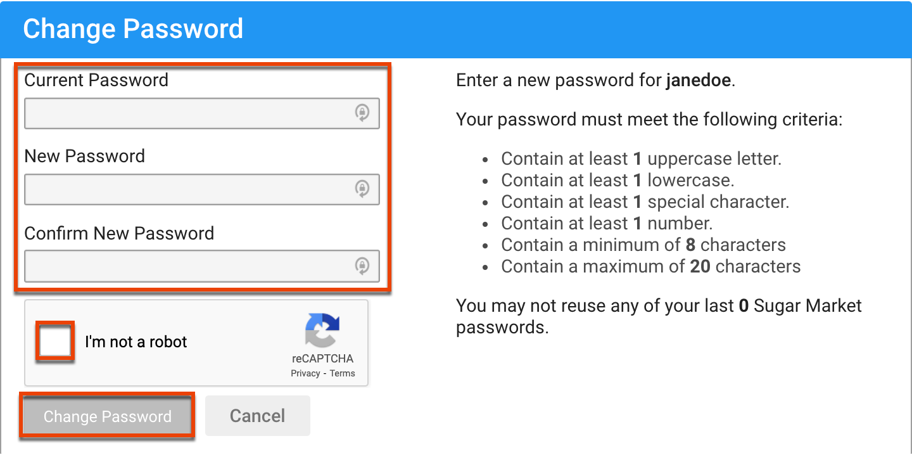This screenshot has height=455, width=912.
Task: Check the I'm not a robot checkbox
Action: click(55, 342)
